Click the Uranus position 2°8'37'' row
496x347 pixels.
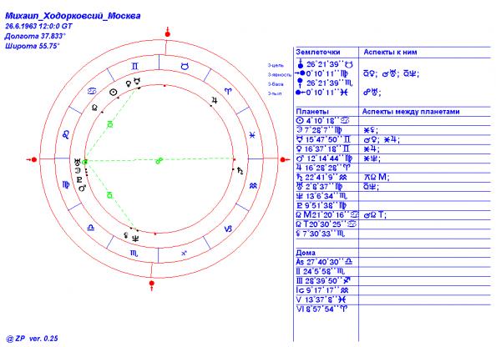coord(319,187)
